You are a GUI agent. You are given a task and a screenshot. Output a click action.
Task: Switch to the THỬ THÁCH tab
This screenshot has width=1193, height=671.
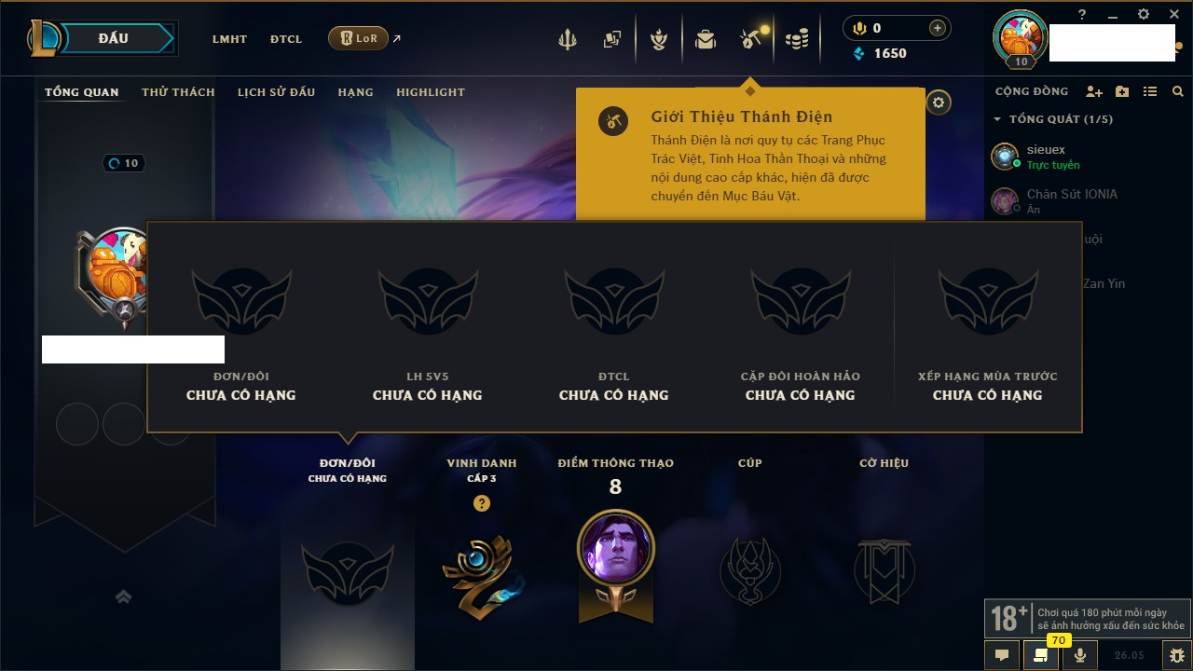coord(178,92)
